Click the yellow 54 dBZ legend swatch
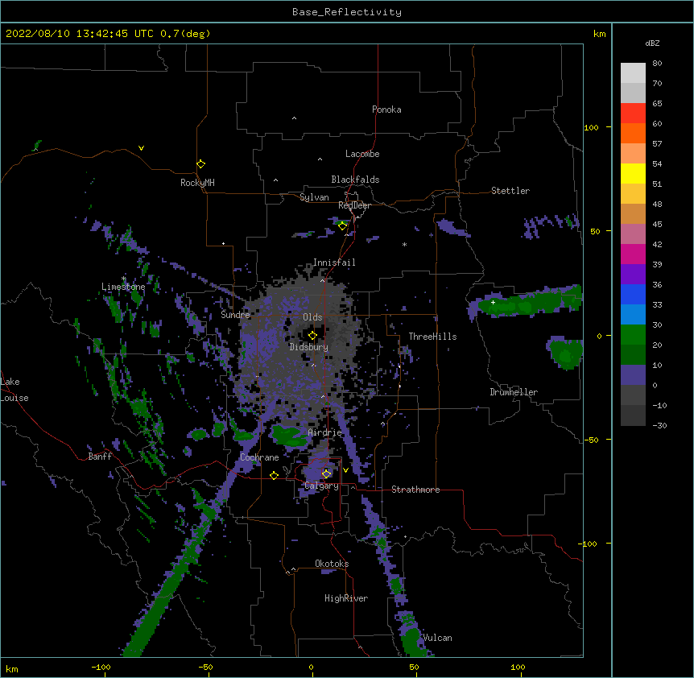 [633, 173]
